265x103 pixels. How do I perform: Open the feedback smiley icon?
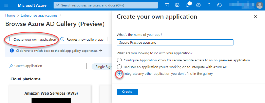(x=219, y=5)
